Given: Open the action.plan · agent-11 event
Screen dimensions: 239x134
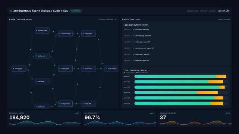Looking at the screenshot, I should (x=176, y=54).
